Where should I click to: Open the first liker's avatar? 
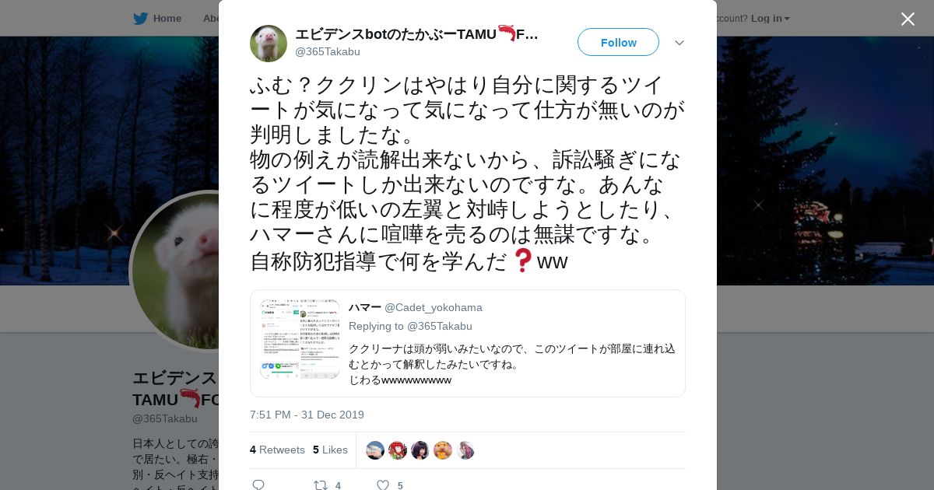pos(375,450)
